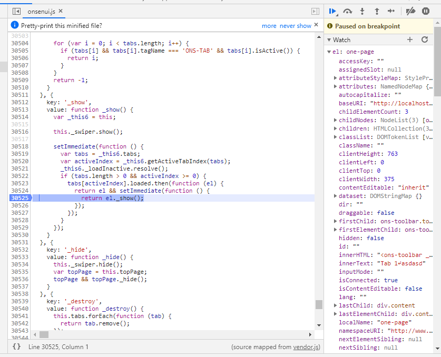Viewport: 441px width, 357px height.
Task: Expand firstElementChild property
Action: (x=335, y=230)
